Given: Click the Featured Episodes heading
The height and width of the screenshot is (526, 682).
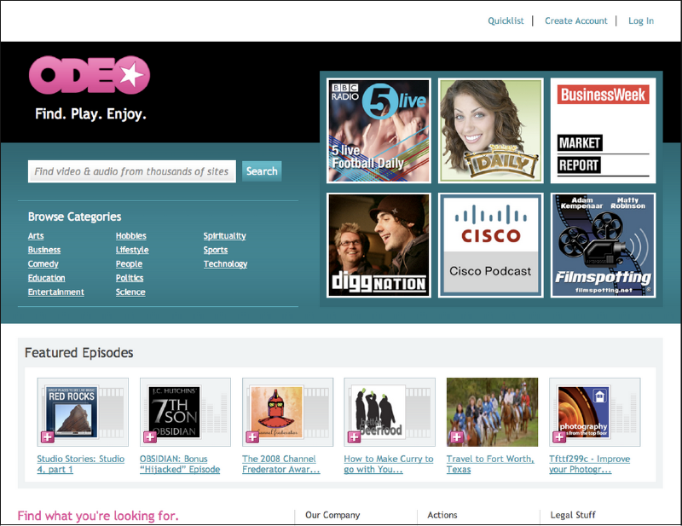Looking at the screenshot, I should 79,352.
